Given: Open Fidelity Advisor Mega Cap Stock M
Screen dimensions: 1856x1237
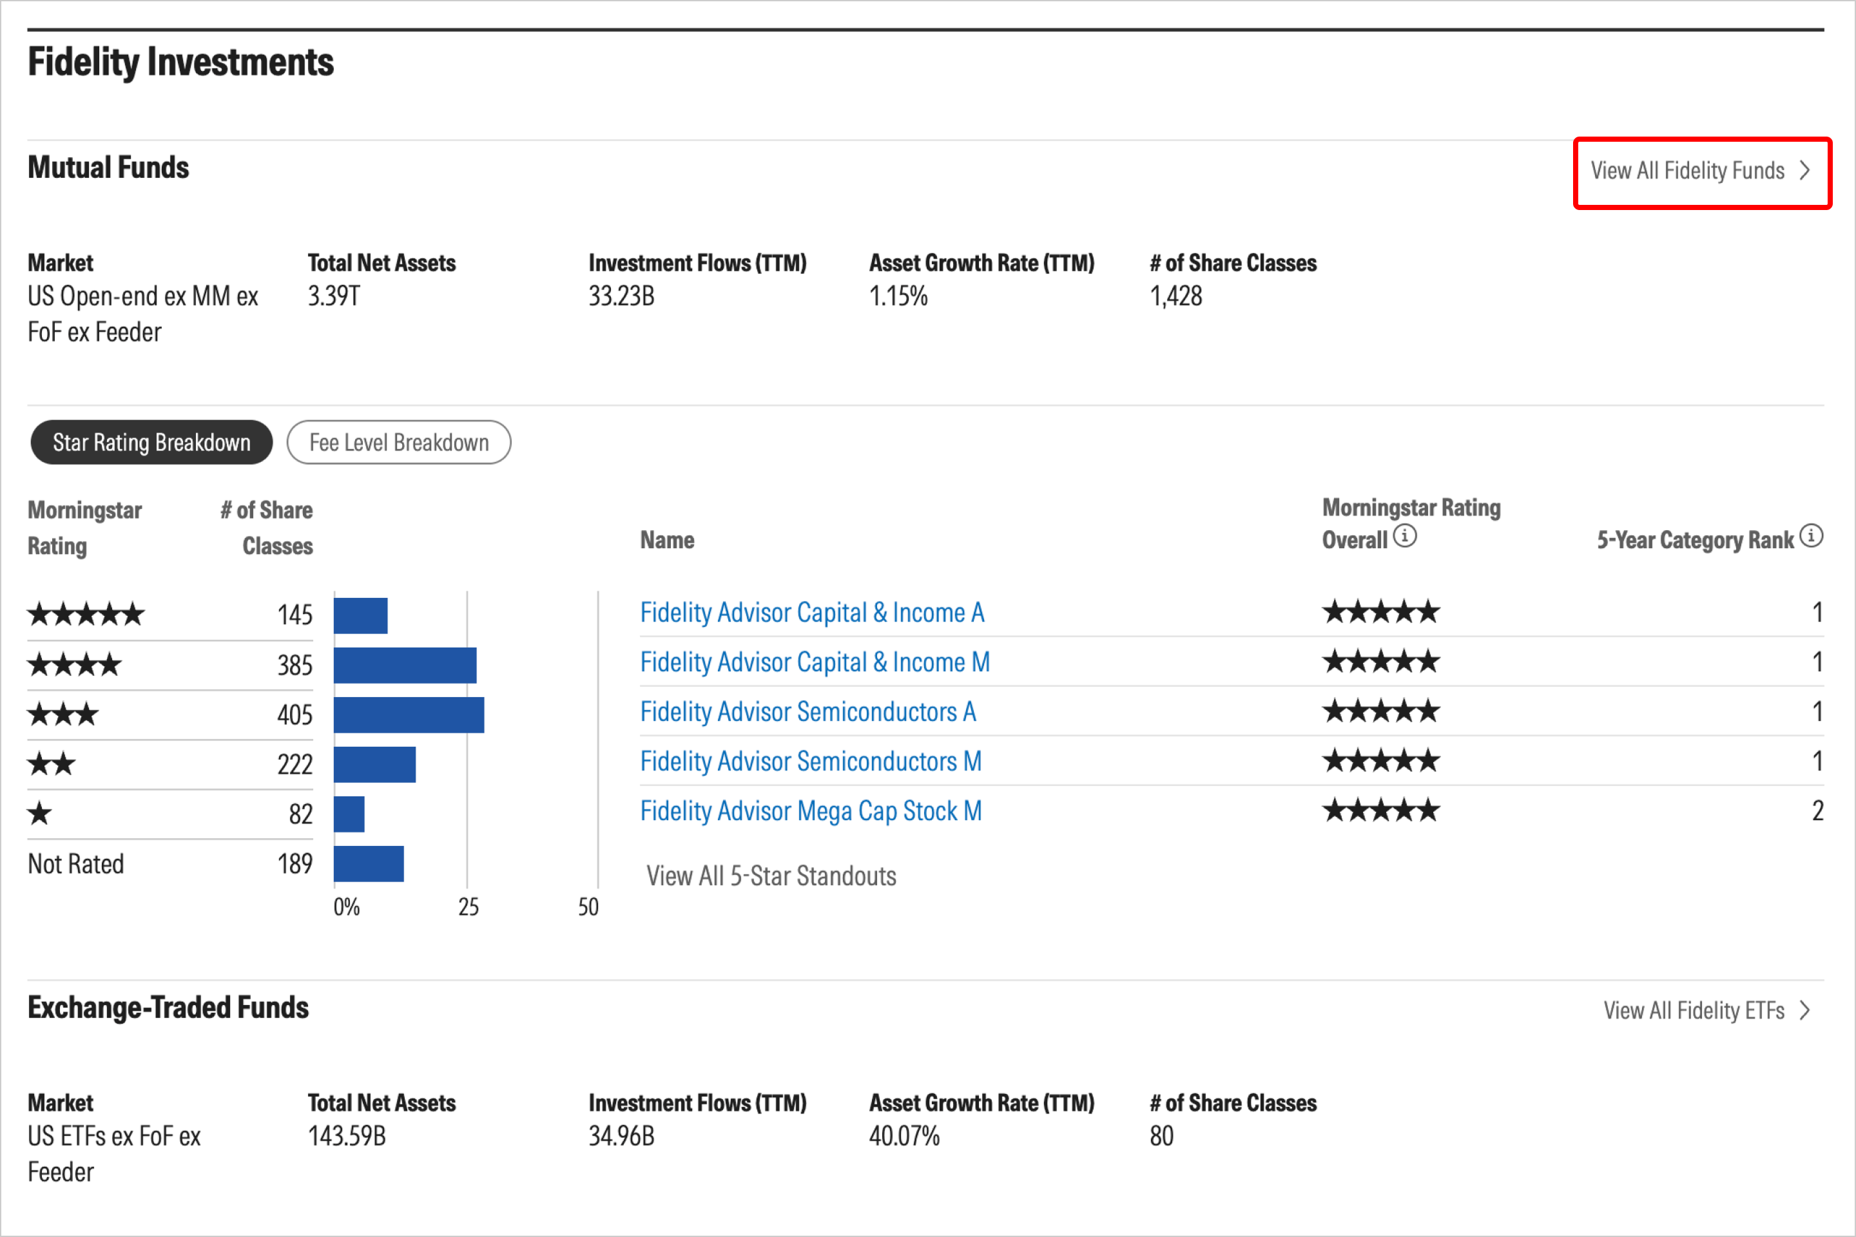Looking at the screenshot, I should click(811, 812).
